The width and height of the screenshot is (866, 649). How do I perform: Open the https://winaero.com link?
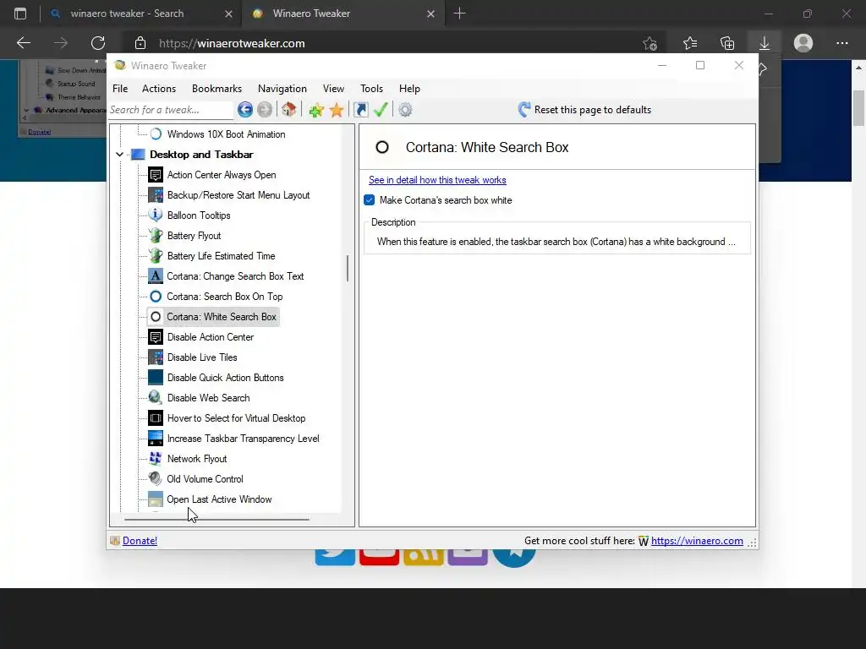click(x=697, y=541)
